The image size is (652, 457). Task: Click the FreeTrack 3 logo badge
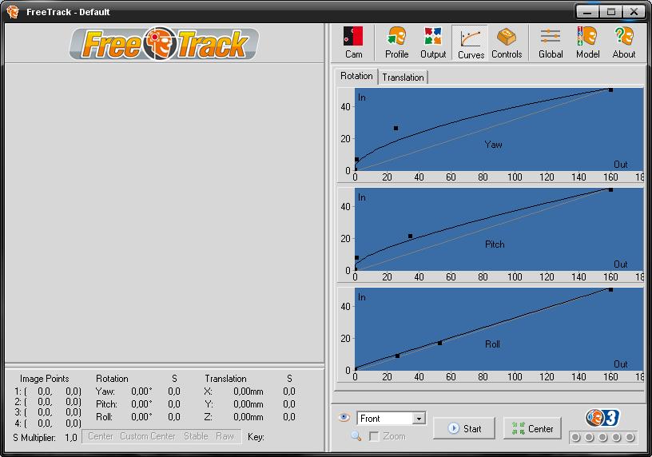coord(602,418)
